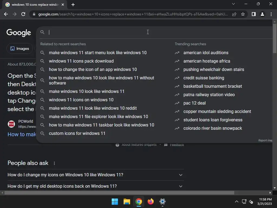Open the 'How to mak...' PCWorld result link

coord(22,134)
